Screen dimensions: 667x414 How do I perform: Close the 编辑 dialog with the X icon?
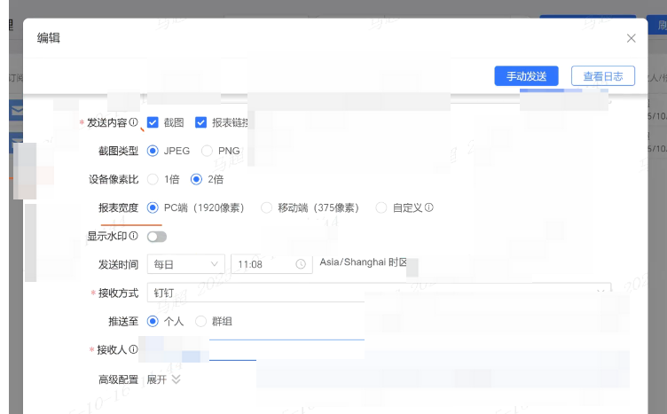click(x=631, y=38)
